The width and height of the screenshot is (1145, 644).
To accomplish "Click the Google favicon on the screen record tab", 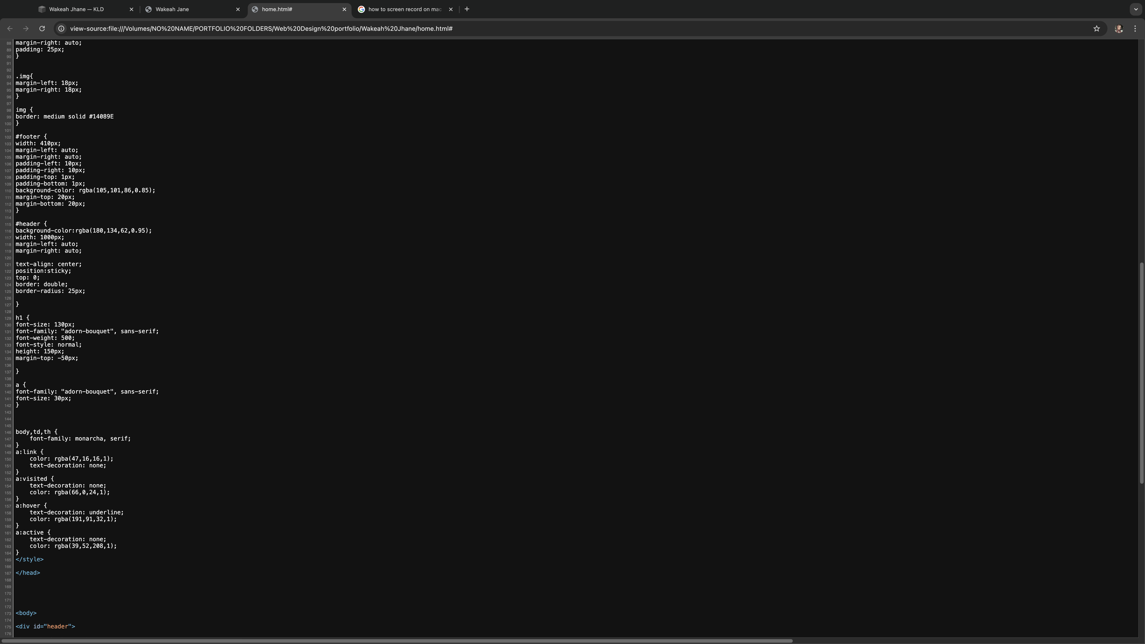I will click(361, 9).
